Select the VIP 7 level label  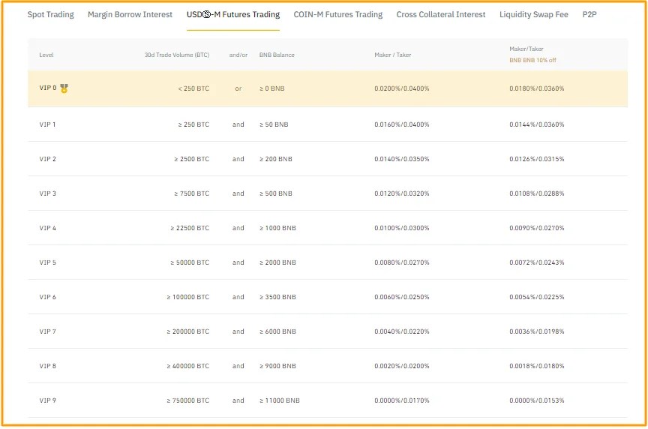click(x=47, y=331)
